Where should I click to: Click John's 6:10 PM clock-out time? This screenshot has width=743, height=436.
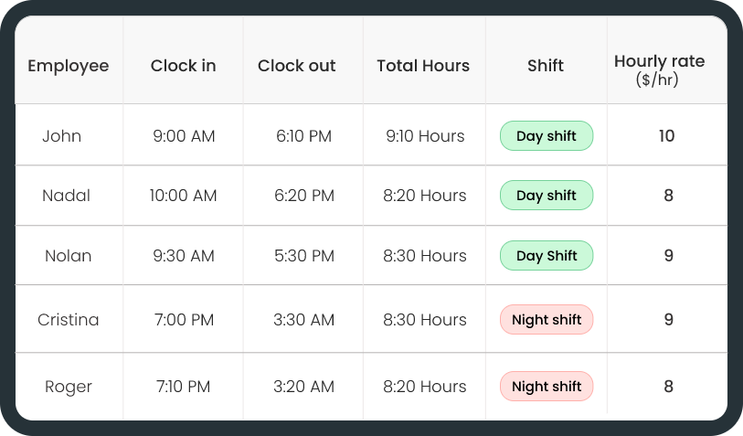point(303,136)
